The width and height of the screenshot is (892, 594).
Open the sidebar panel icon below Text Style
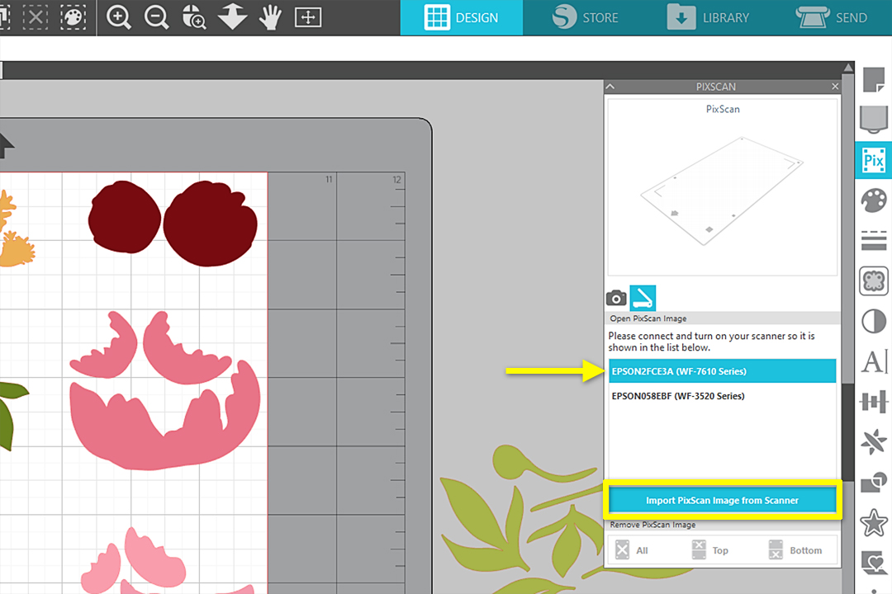(x=873, y=402)
